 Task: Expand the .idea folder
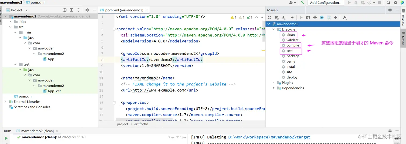coord(10,21)
